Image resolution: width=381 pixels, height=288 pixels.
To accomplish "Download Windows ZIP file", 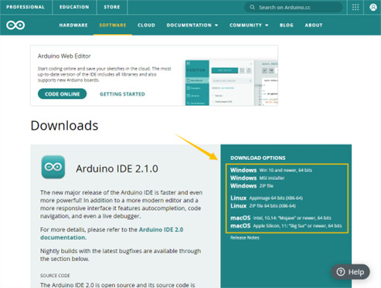I will tap(252, 186).
